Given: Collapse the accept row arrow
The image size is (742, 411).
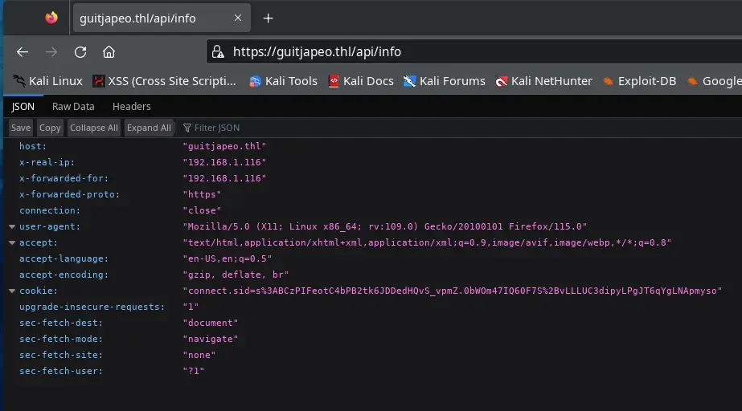Looking at the screenshot, I should [x=12, y=242].
